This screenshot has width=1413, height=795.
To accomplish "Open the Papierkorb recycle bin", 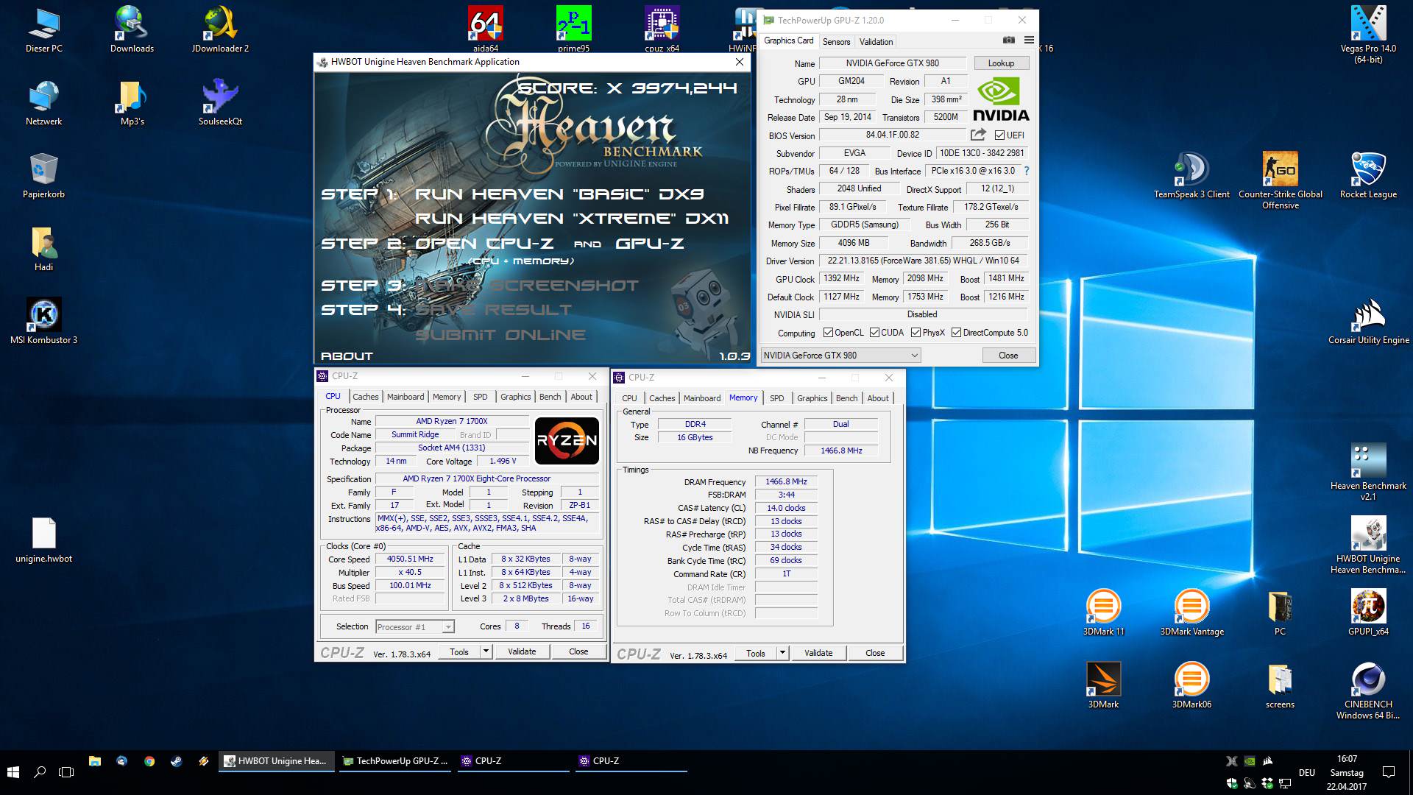I will pyautogui.click(x=43, y=174).
